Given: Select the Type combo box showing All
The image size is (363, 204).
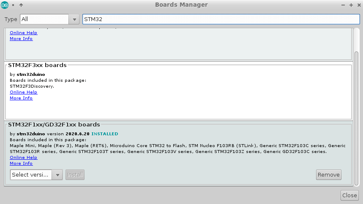Looking at the screenshot, I should coord(49,19).
